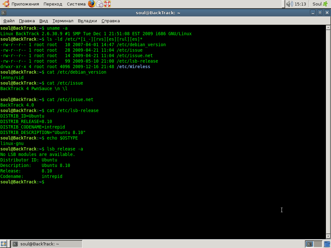331x248 pixels.
Task: Open the Система panel menu
Action: click(x=76, y=4)
